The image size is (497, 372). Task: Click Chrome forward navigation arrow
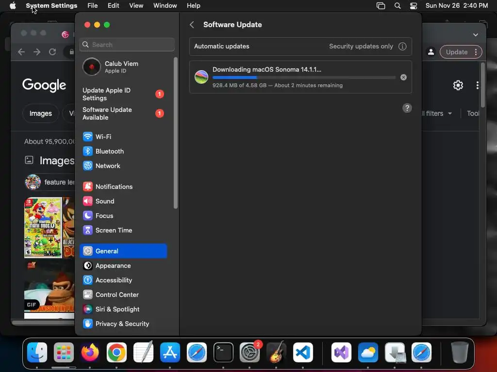37,52
